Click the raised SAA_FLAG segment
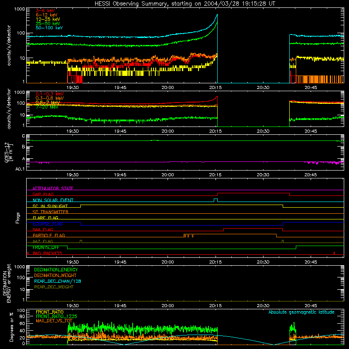Image resolution: width=349 pixels, height=349 pixels. tap(253, 228)
